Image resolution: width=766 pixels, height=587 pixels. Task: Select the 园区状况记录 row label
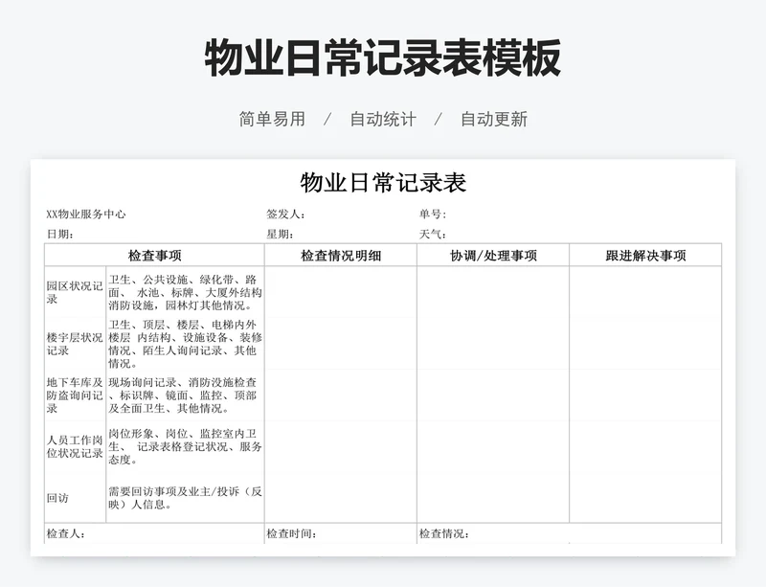75,292
